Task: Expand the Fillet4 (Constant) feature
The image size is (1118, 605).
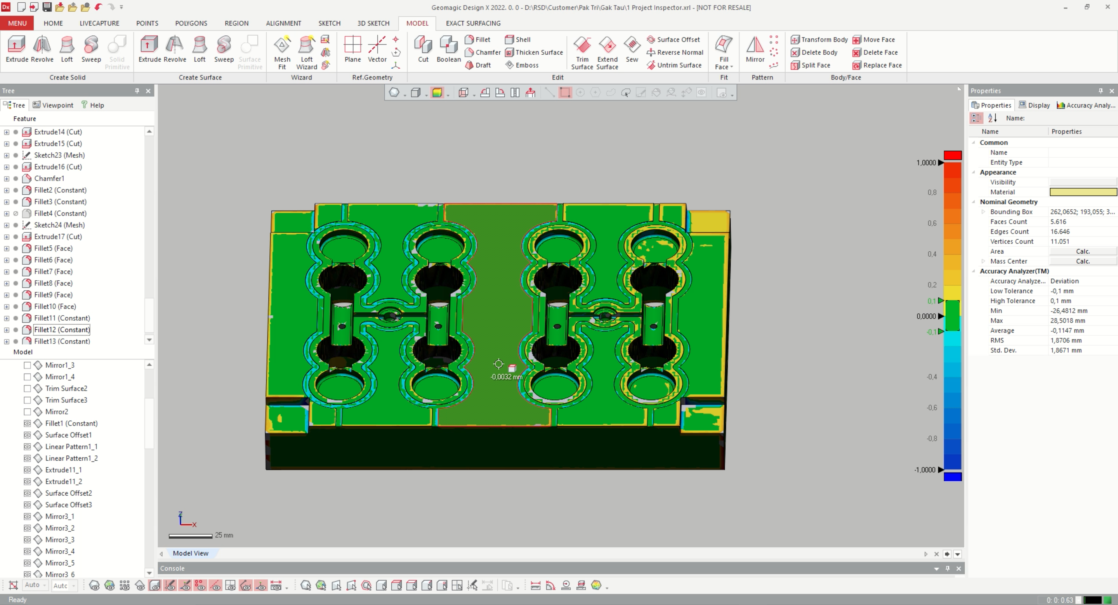Action: pyautogui.click(x=7, y=213)
